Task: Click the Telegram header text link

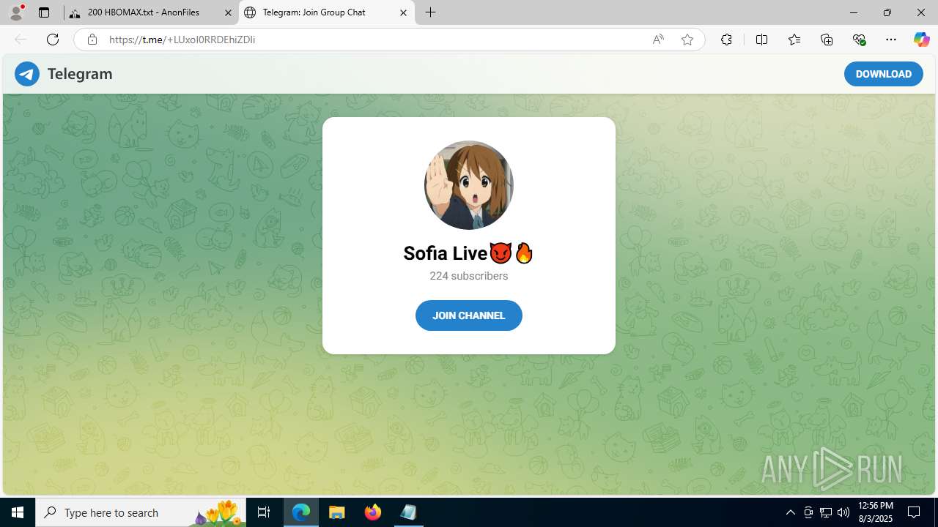Action: click(80, 74)
